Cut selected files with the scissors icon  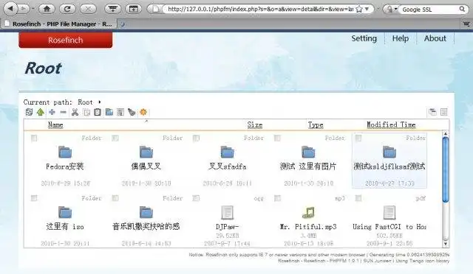(x=75, y=112)
